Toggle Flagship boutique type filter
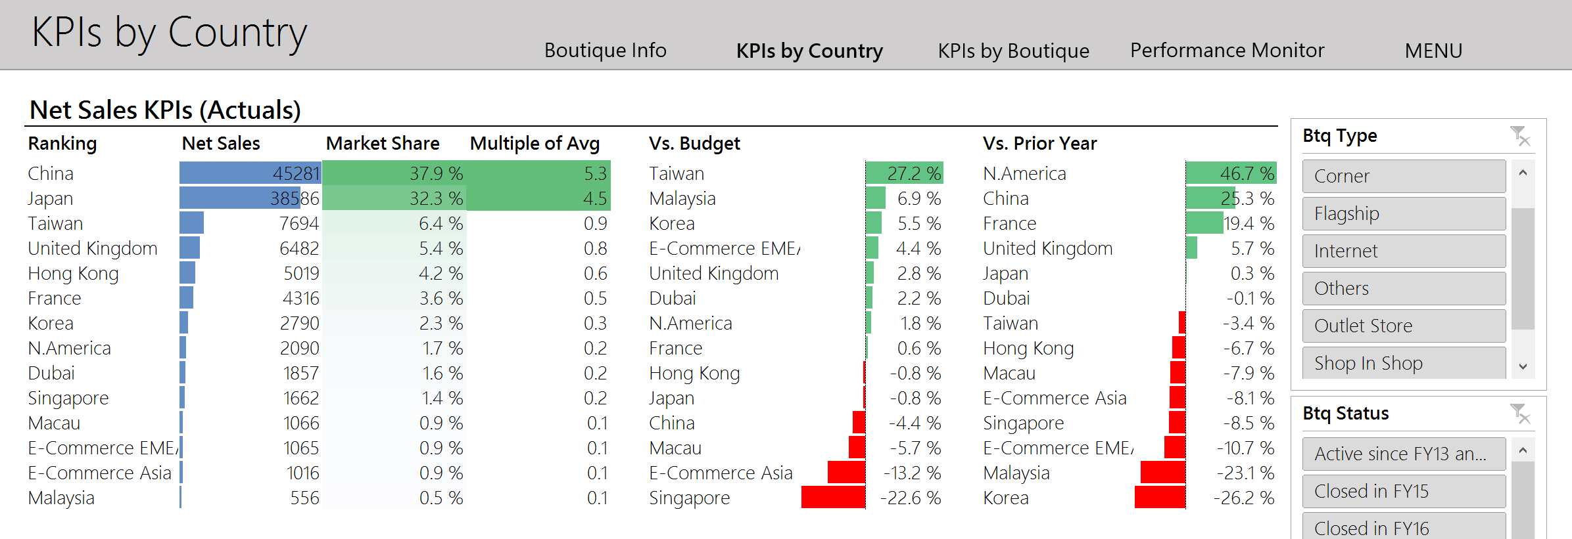Screen dimensions: 1572x539 pyautogui.click(x=1403, y=213)
